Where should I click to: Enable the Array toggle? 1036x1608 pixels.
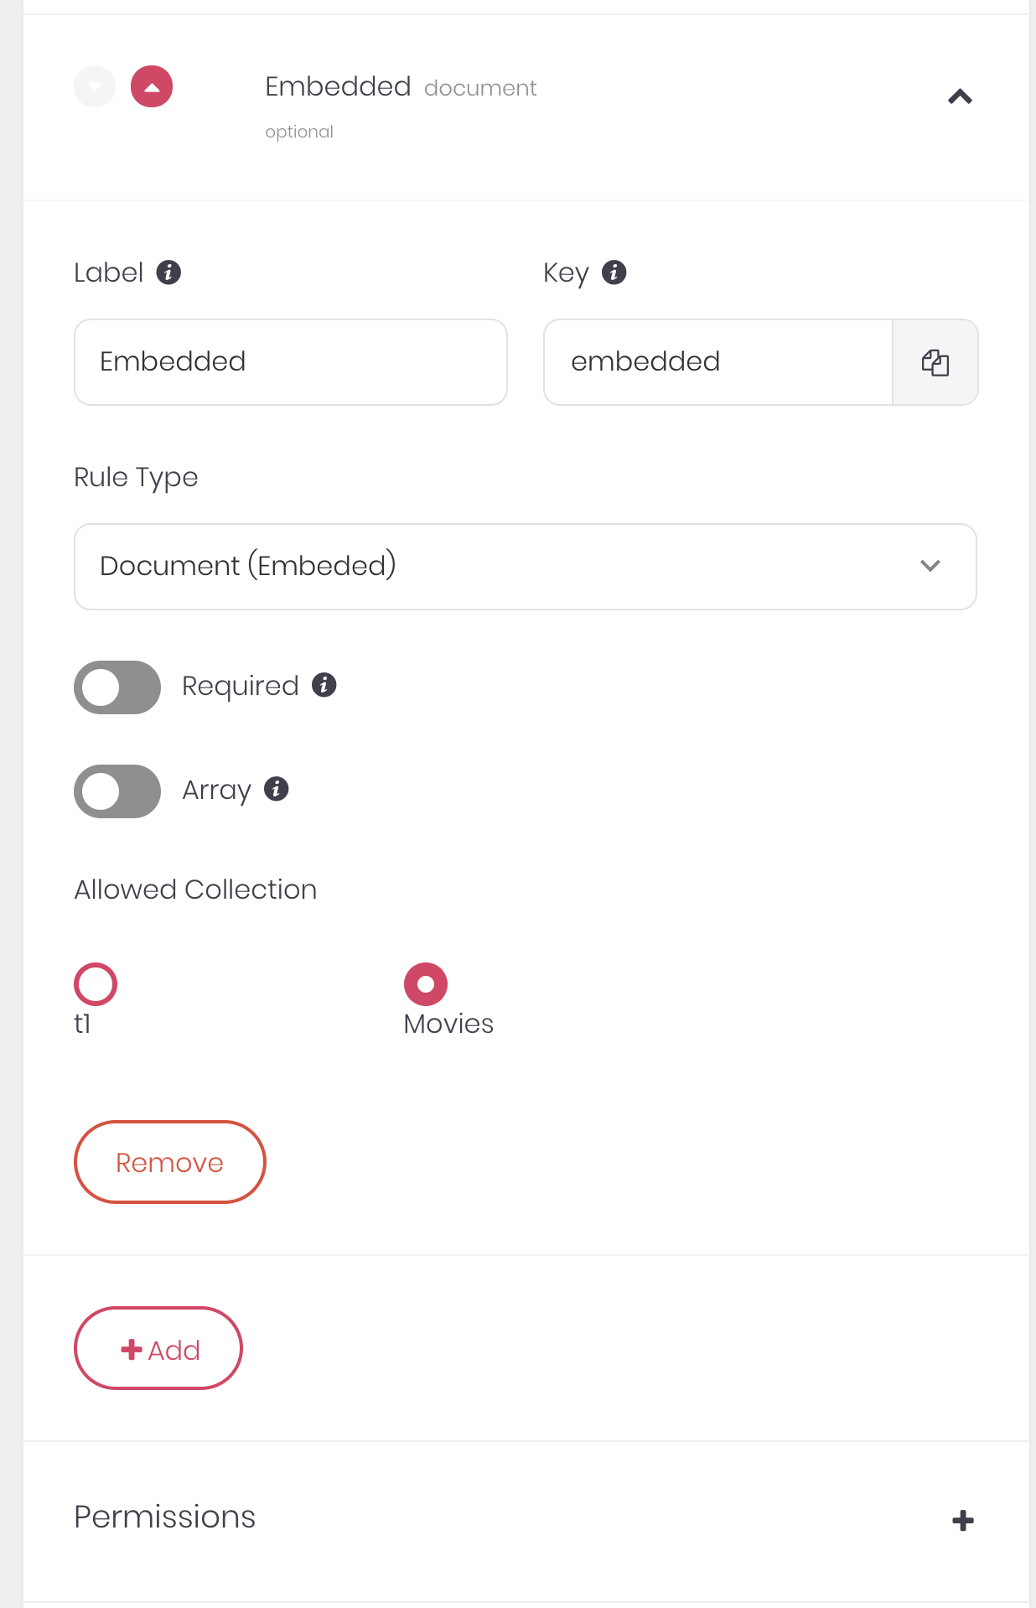click(x=117, y=791)
